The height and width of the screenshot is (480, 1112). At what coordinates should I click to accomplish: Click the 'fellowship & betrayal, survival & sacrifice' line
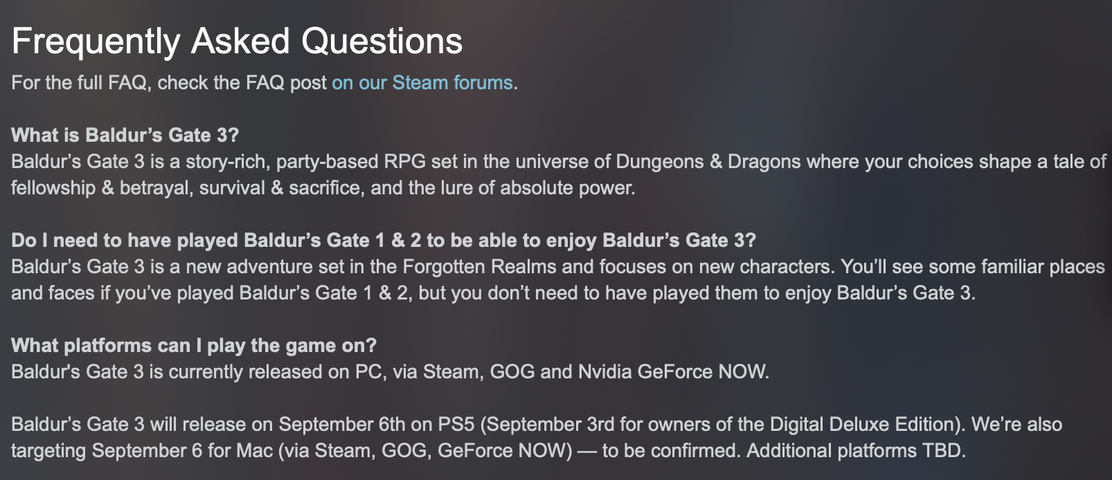[323, 188]
